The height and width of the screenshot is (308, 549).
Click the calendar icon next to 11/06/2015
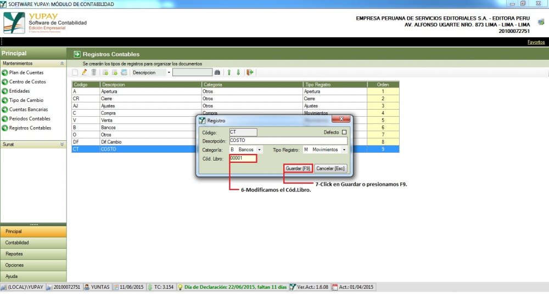click(x=116, y=287)
